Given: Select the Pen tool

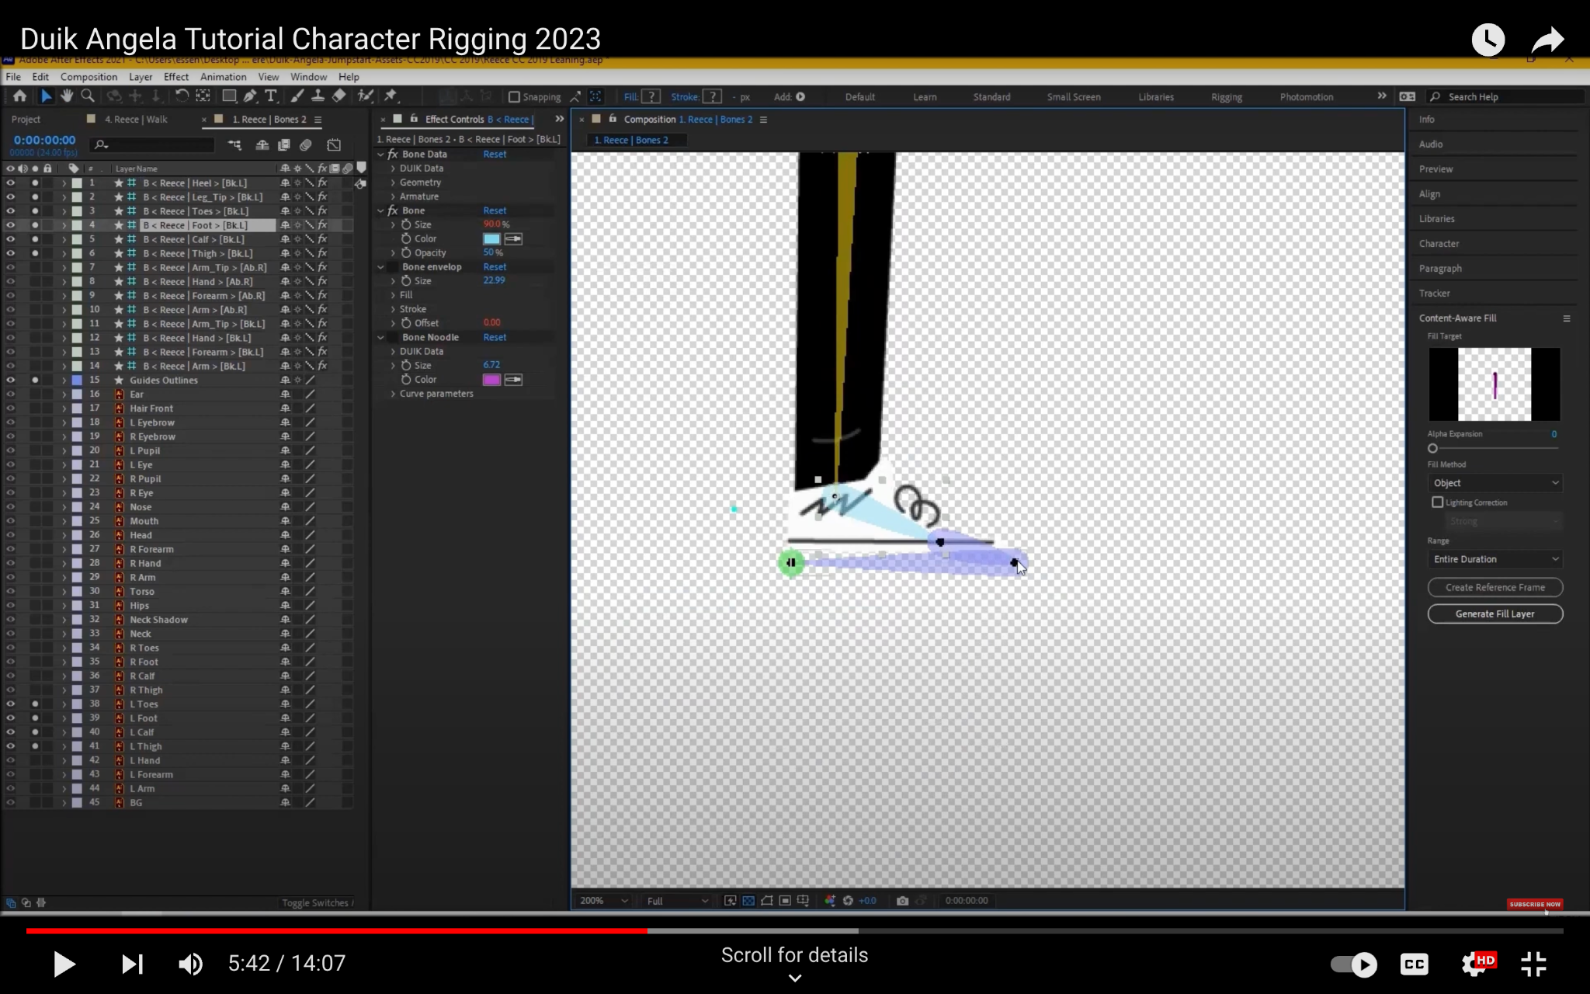Looking at the screenshot, I should (x=250, y=96).
